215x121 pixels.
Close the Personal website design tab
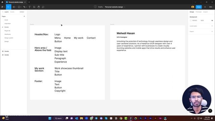click(25, 2)
